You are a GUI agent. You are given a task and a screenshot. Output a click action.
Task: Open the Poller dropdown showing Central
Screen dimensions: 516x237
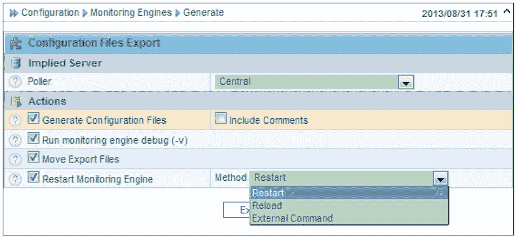pos(406,82)
